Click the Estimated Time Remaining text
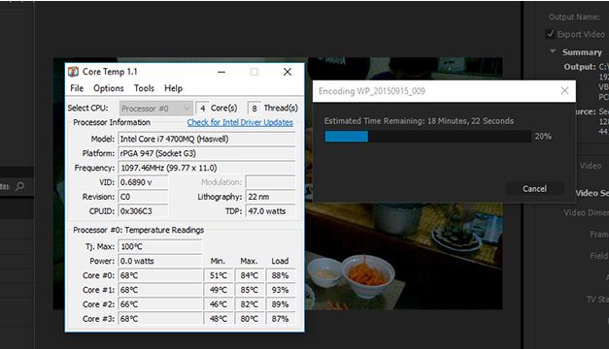Screen dimensions: 609x349 click(419, 121)
